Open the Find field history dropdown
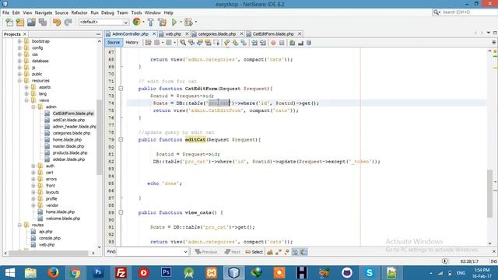498x280 pixels. pyautogui.click(x=185, y=252)
